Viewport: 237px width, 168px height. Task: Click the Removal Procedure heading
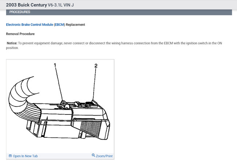[x=20, y=34]
